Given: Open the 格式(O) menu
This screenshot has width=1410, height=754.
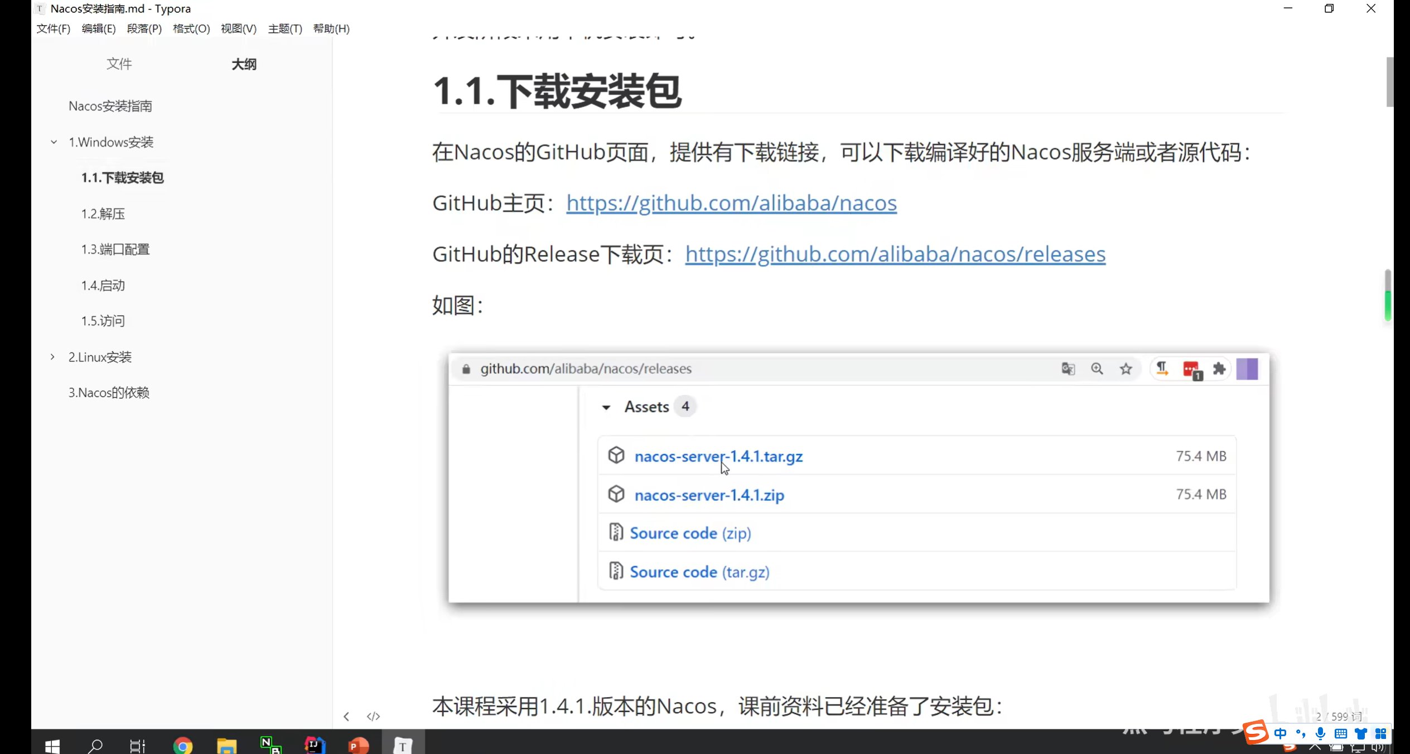Looking at the screenshot, I should pos(191,28).
